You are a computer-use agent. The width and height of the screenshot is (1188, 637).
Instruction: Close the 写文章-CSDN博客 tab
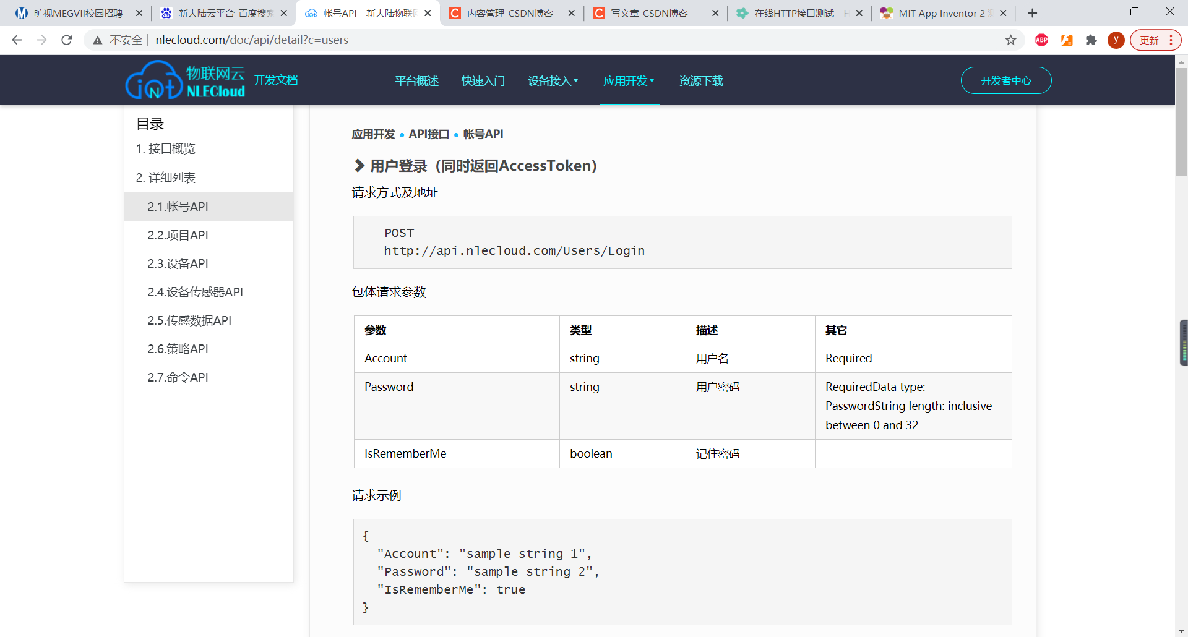[x=715, y=13]
